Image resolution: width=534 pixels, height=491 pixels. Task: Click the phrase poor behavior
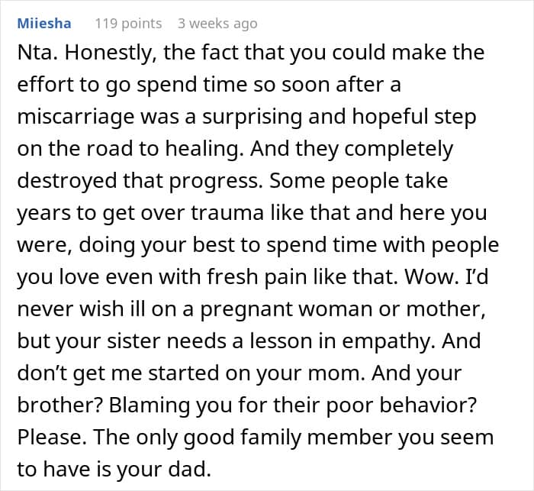pos(401,405)
